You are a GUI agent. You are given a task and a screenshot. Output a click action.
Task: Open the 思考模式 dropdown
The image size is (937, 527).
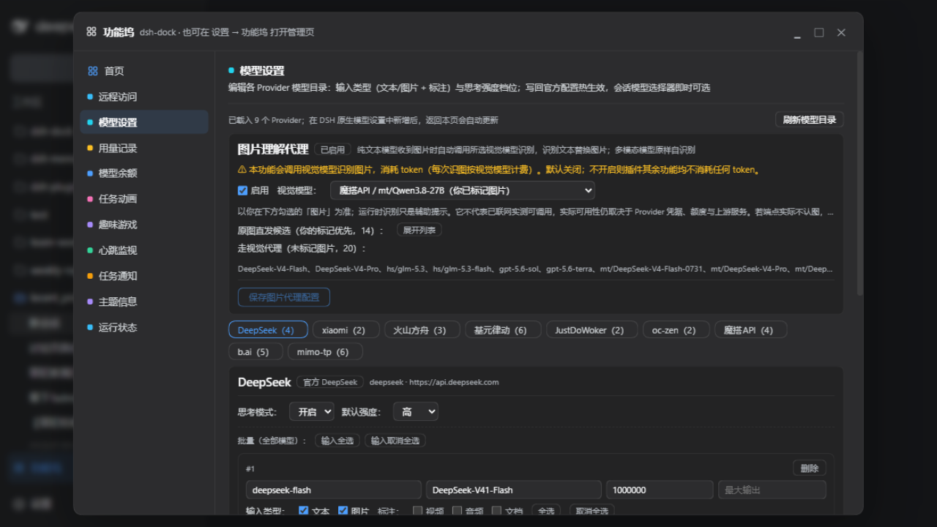point(312,412)
